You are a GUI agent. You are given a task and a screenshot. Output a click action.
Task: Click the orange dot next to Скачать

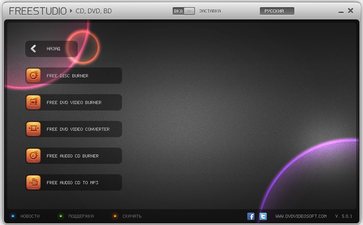pos(115,216)
